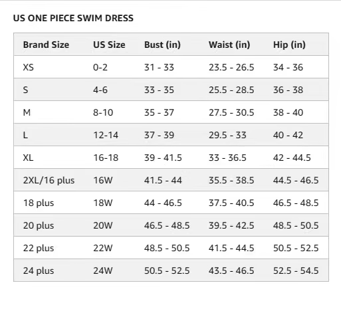Select hip measurement 36 - 38
This screenshot has height=317, width=341.
(288, 90)
